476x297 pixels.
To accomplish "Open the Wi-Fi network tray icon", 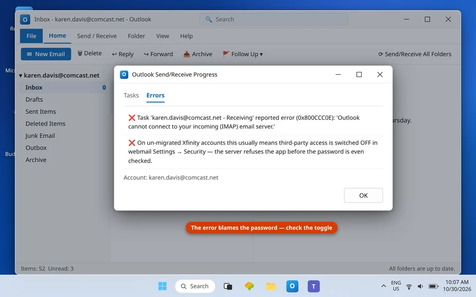I will pos(409,286).
